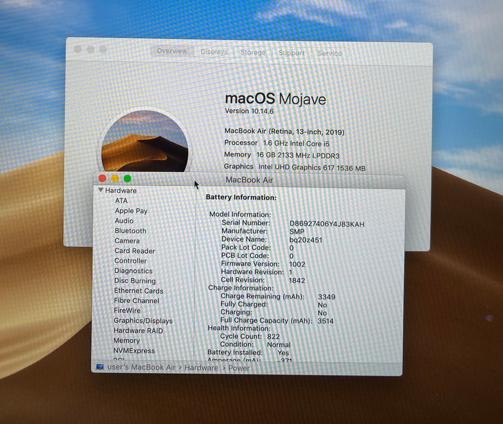Select Bluetooth in the sidebar
Viewport: 503px width, 424px height.
pyautogui.click(x=130, y=231)
